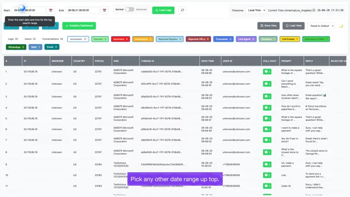Toggle the Live Agent filter badge
This screenshot has width=350, height=197.
tap(246, 39)
